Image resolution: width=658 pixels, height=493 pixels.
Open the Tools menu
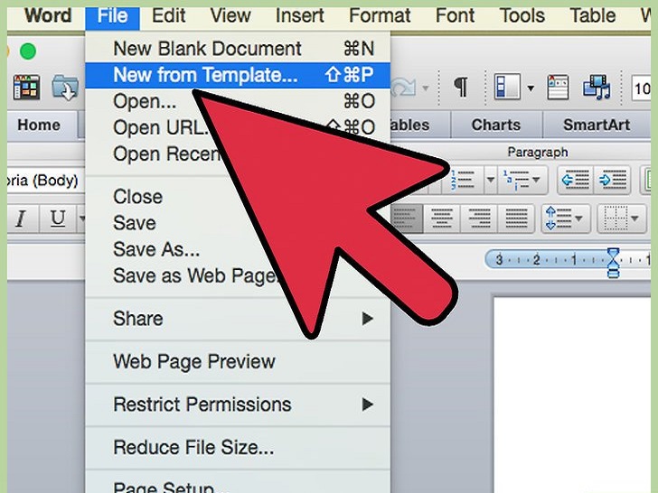[522, 17]
